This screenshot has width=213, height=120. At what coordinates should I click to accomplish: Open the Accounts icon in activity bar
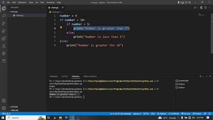coord(4,101)
